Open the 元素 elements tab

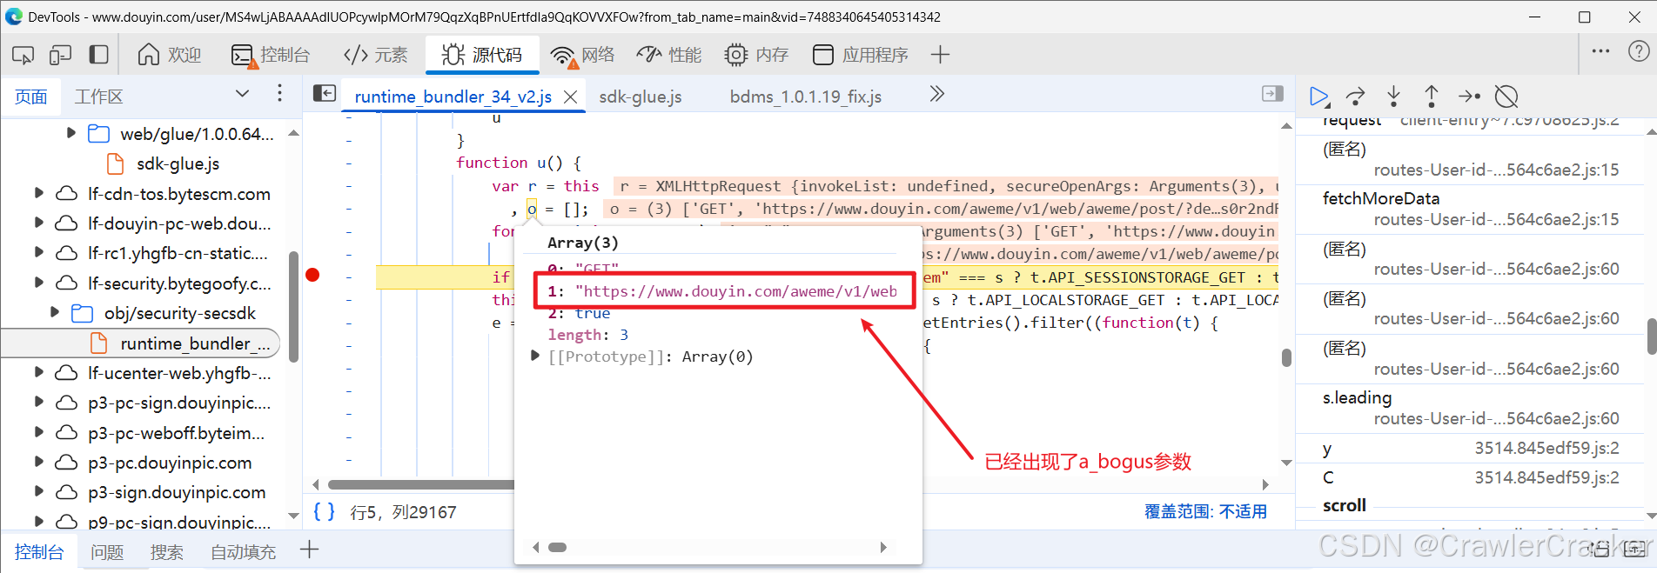coord(376,55)
